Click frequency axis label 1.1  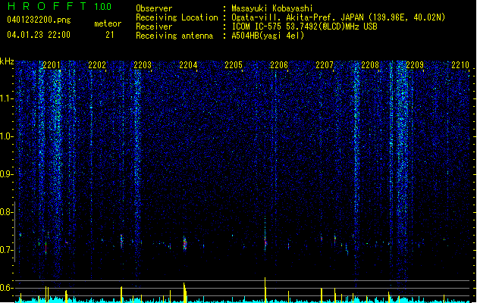(x=6, y=98)
